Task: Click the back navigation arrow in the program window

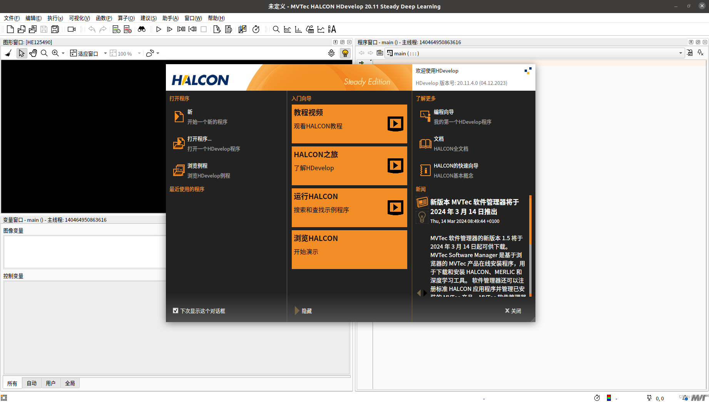Action: [361, 53]
